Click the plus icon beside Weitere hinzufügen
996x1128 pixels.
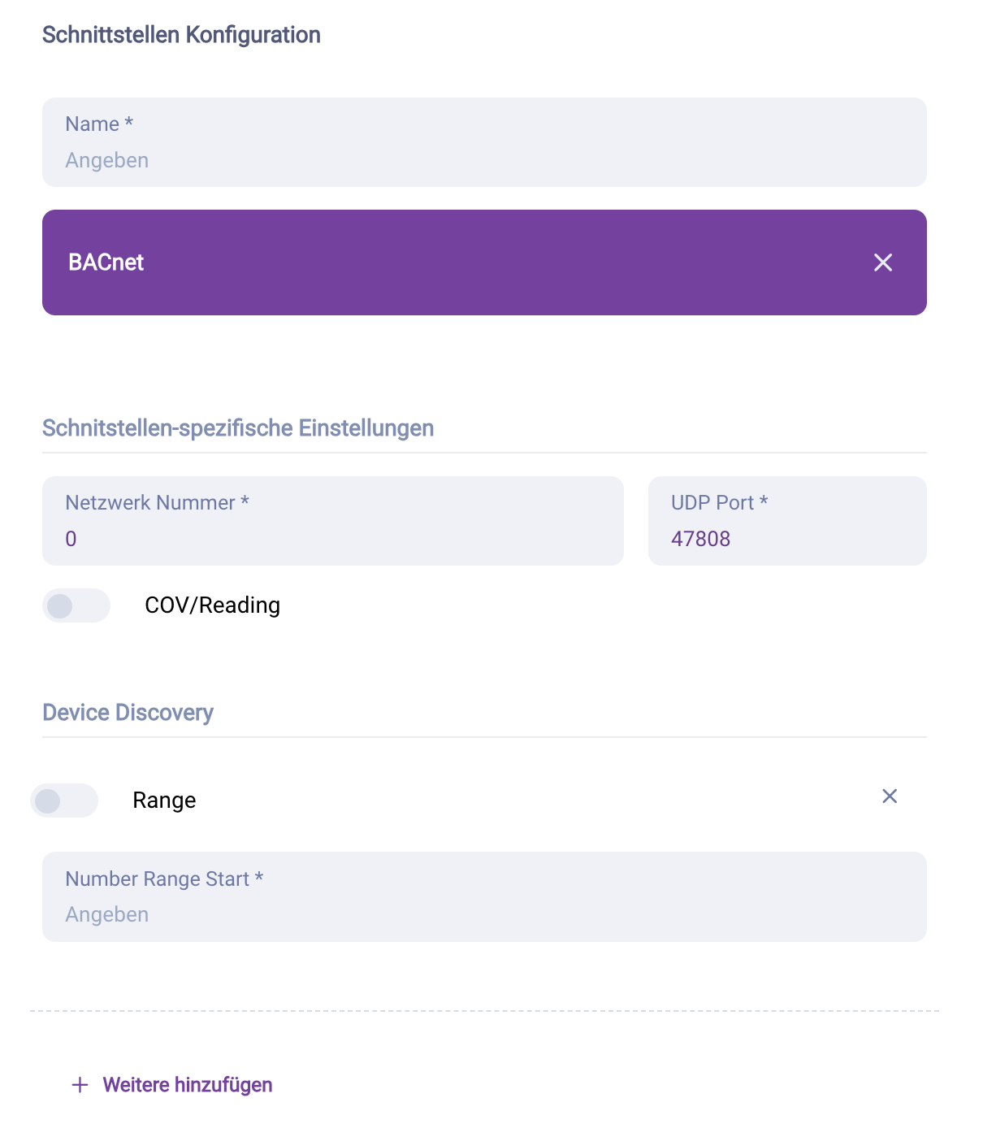point(80,1085)
